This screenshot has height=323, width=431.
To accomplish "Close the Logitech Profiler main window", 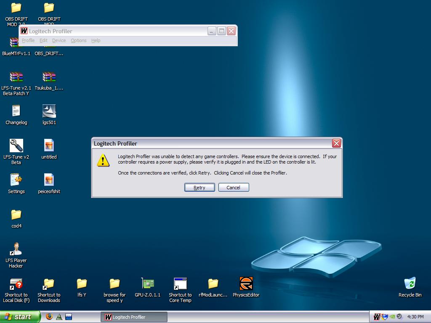I will pyautogui.click(x=231, y=31).
